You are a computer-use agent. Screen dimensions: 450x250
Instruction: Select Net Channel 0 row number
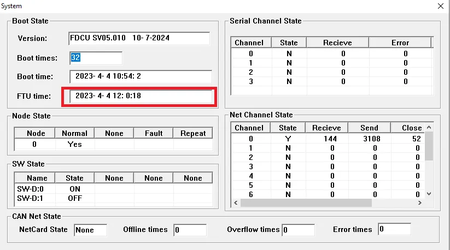[x=251, y=139]
